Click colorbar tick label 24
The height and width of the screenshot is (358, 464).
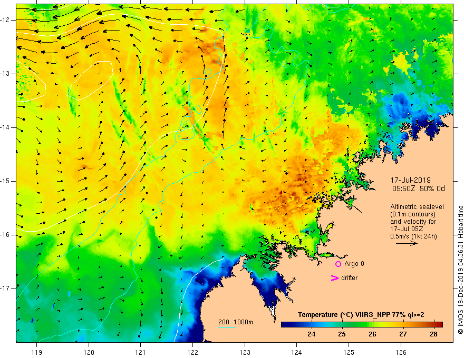coord(311,334)
